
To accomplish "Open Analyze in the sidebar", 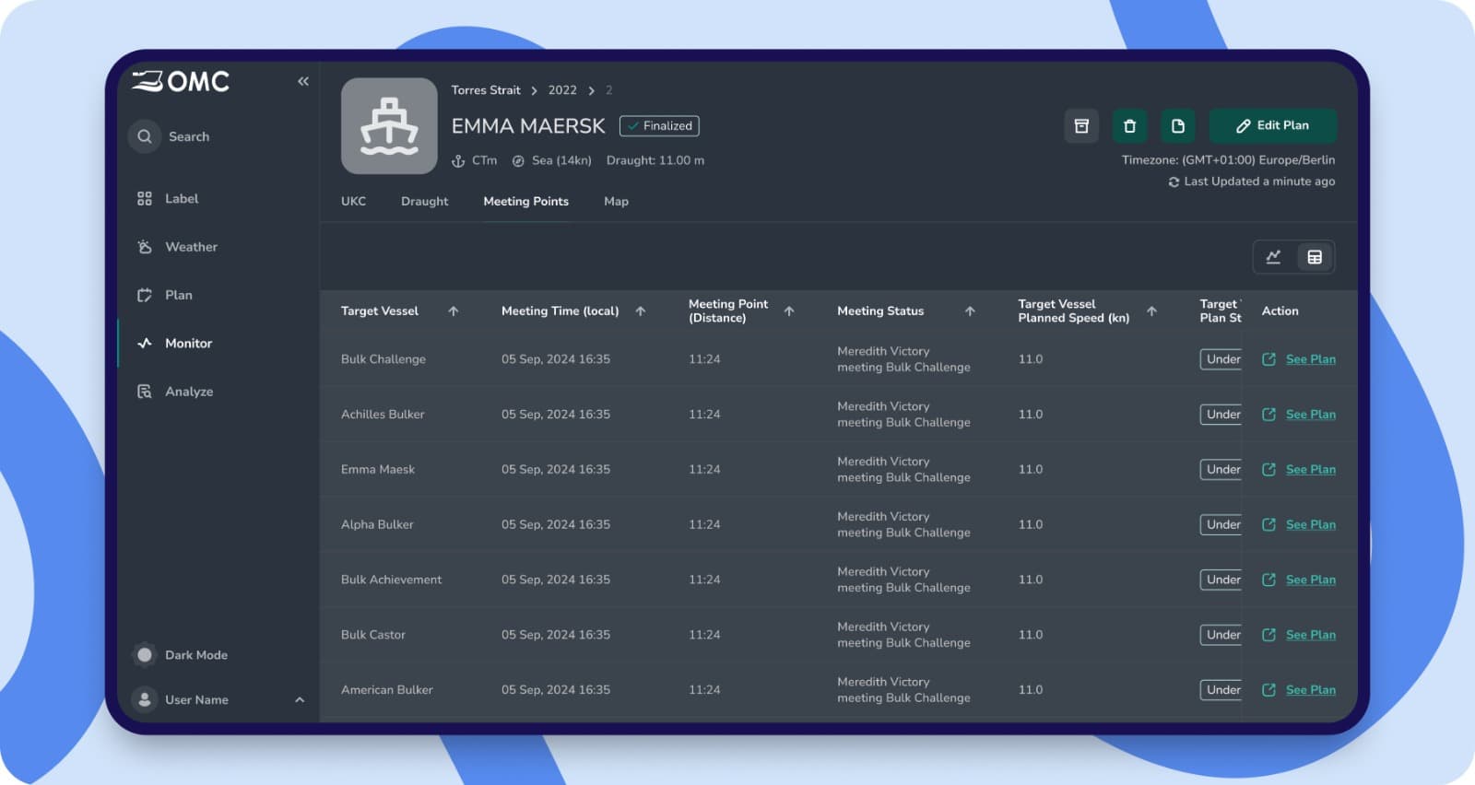I will [x=175, y=392].
